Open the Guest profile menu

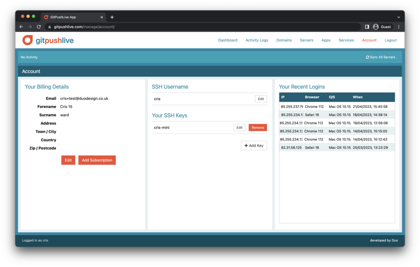[382, 27]
